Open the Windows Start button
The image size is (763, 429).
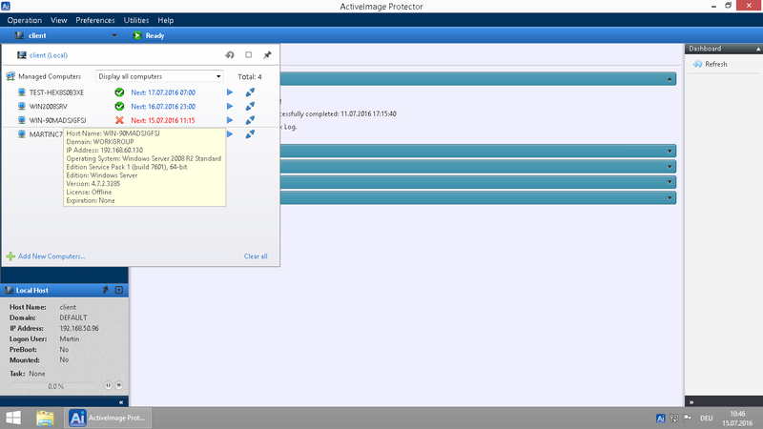point(13,418)
